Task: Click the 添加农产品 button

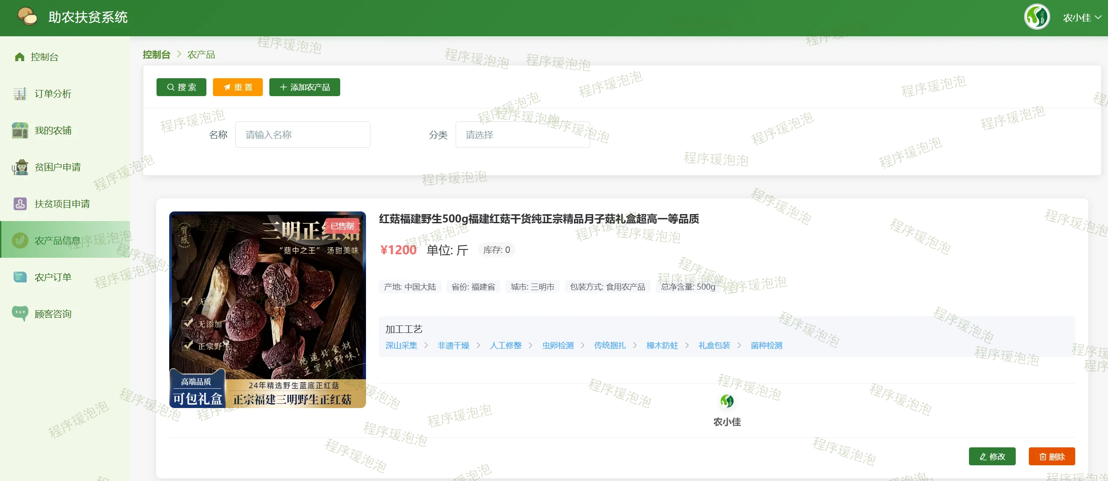Action: click(x=304, y=87)
